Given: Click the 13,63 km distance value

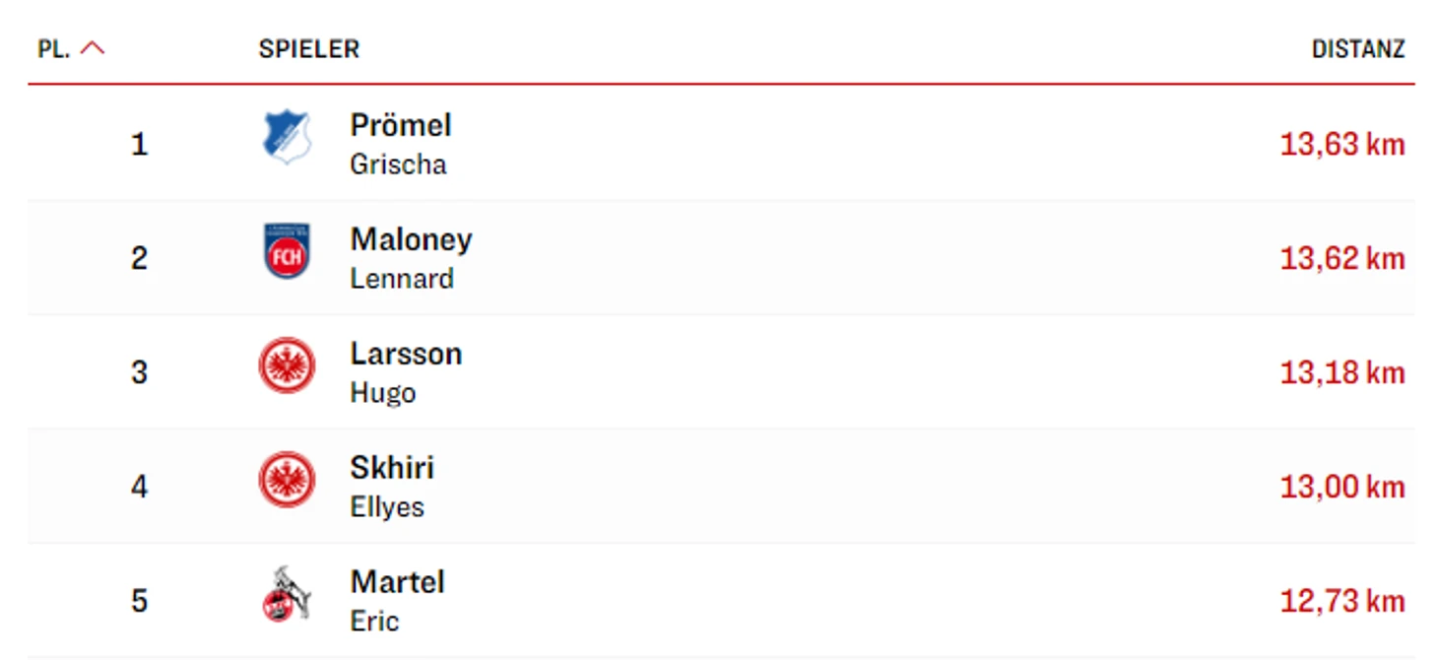Looking at the screenshot, I should click(1342, 145).
